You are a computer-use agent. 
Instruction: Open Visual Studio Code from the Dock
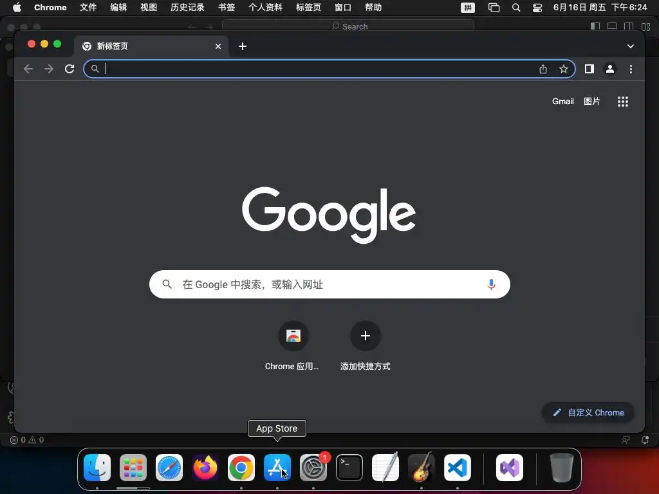[x=458, y=468]
